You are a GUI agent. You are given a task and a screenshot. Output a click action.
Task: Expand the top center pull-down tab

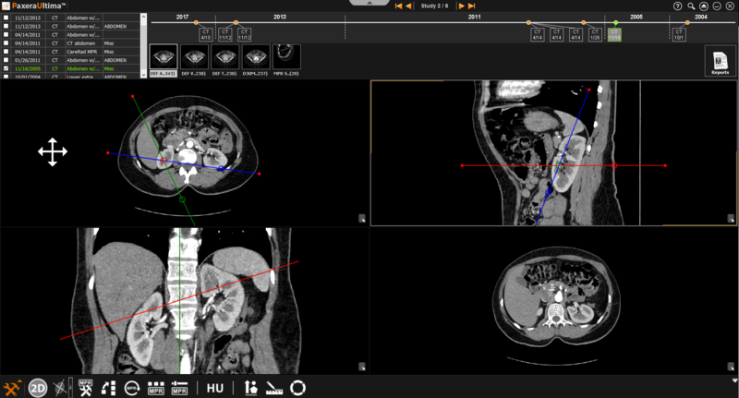click(x=369, y=3)
